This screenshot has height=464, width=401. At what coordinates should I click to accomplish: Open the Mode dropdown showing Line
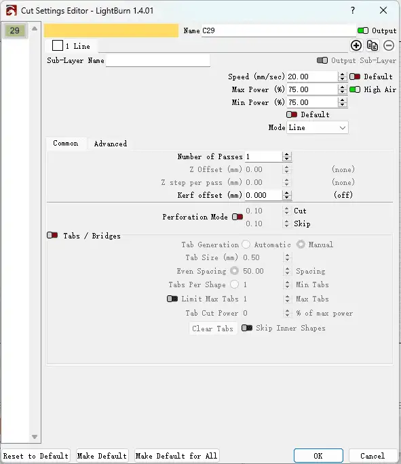pos(317,127)
